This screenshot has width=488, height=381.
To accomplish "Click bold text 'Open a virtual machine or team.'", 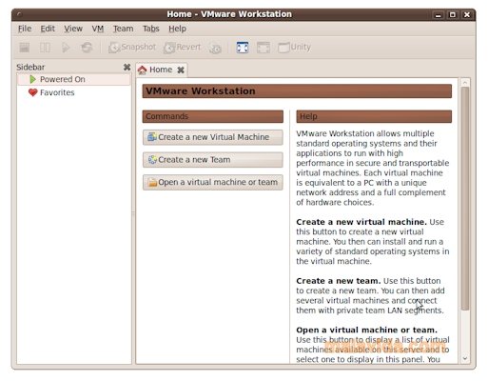I will point(366,331).
